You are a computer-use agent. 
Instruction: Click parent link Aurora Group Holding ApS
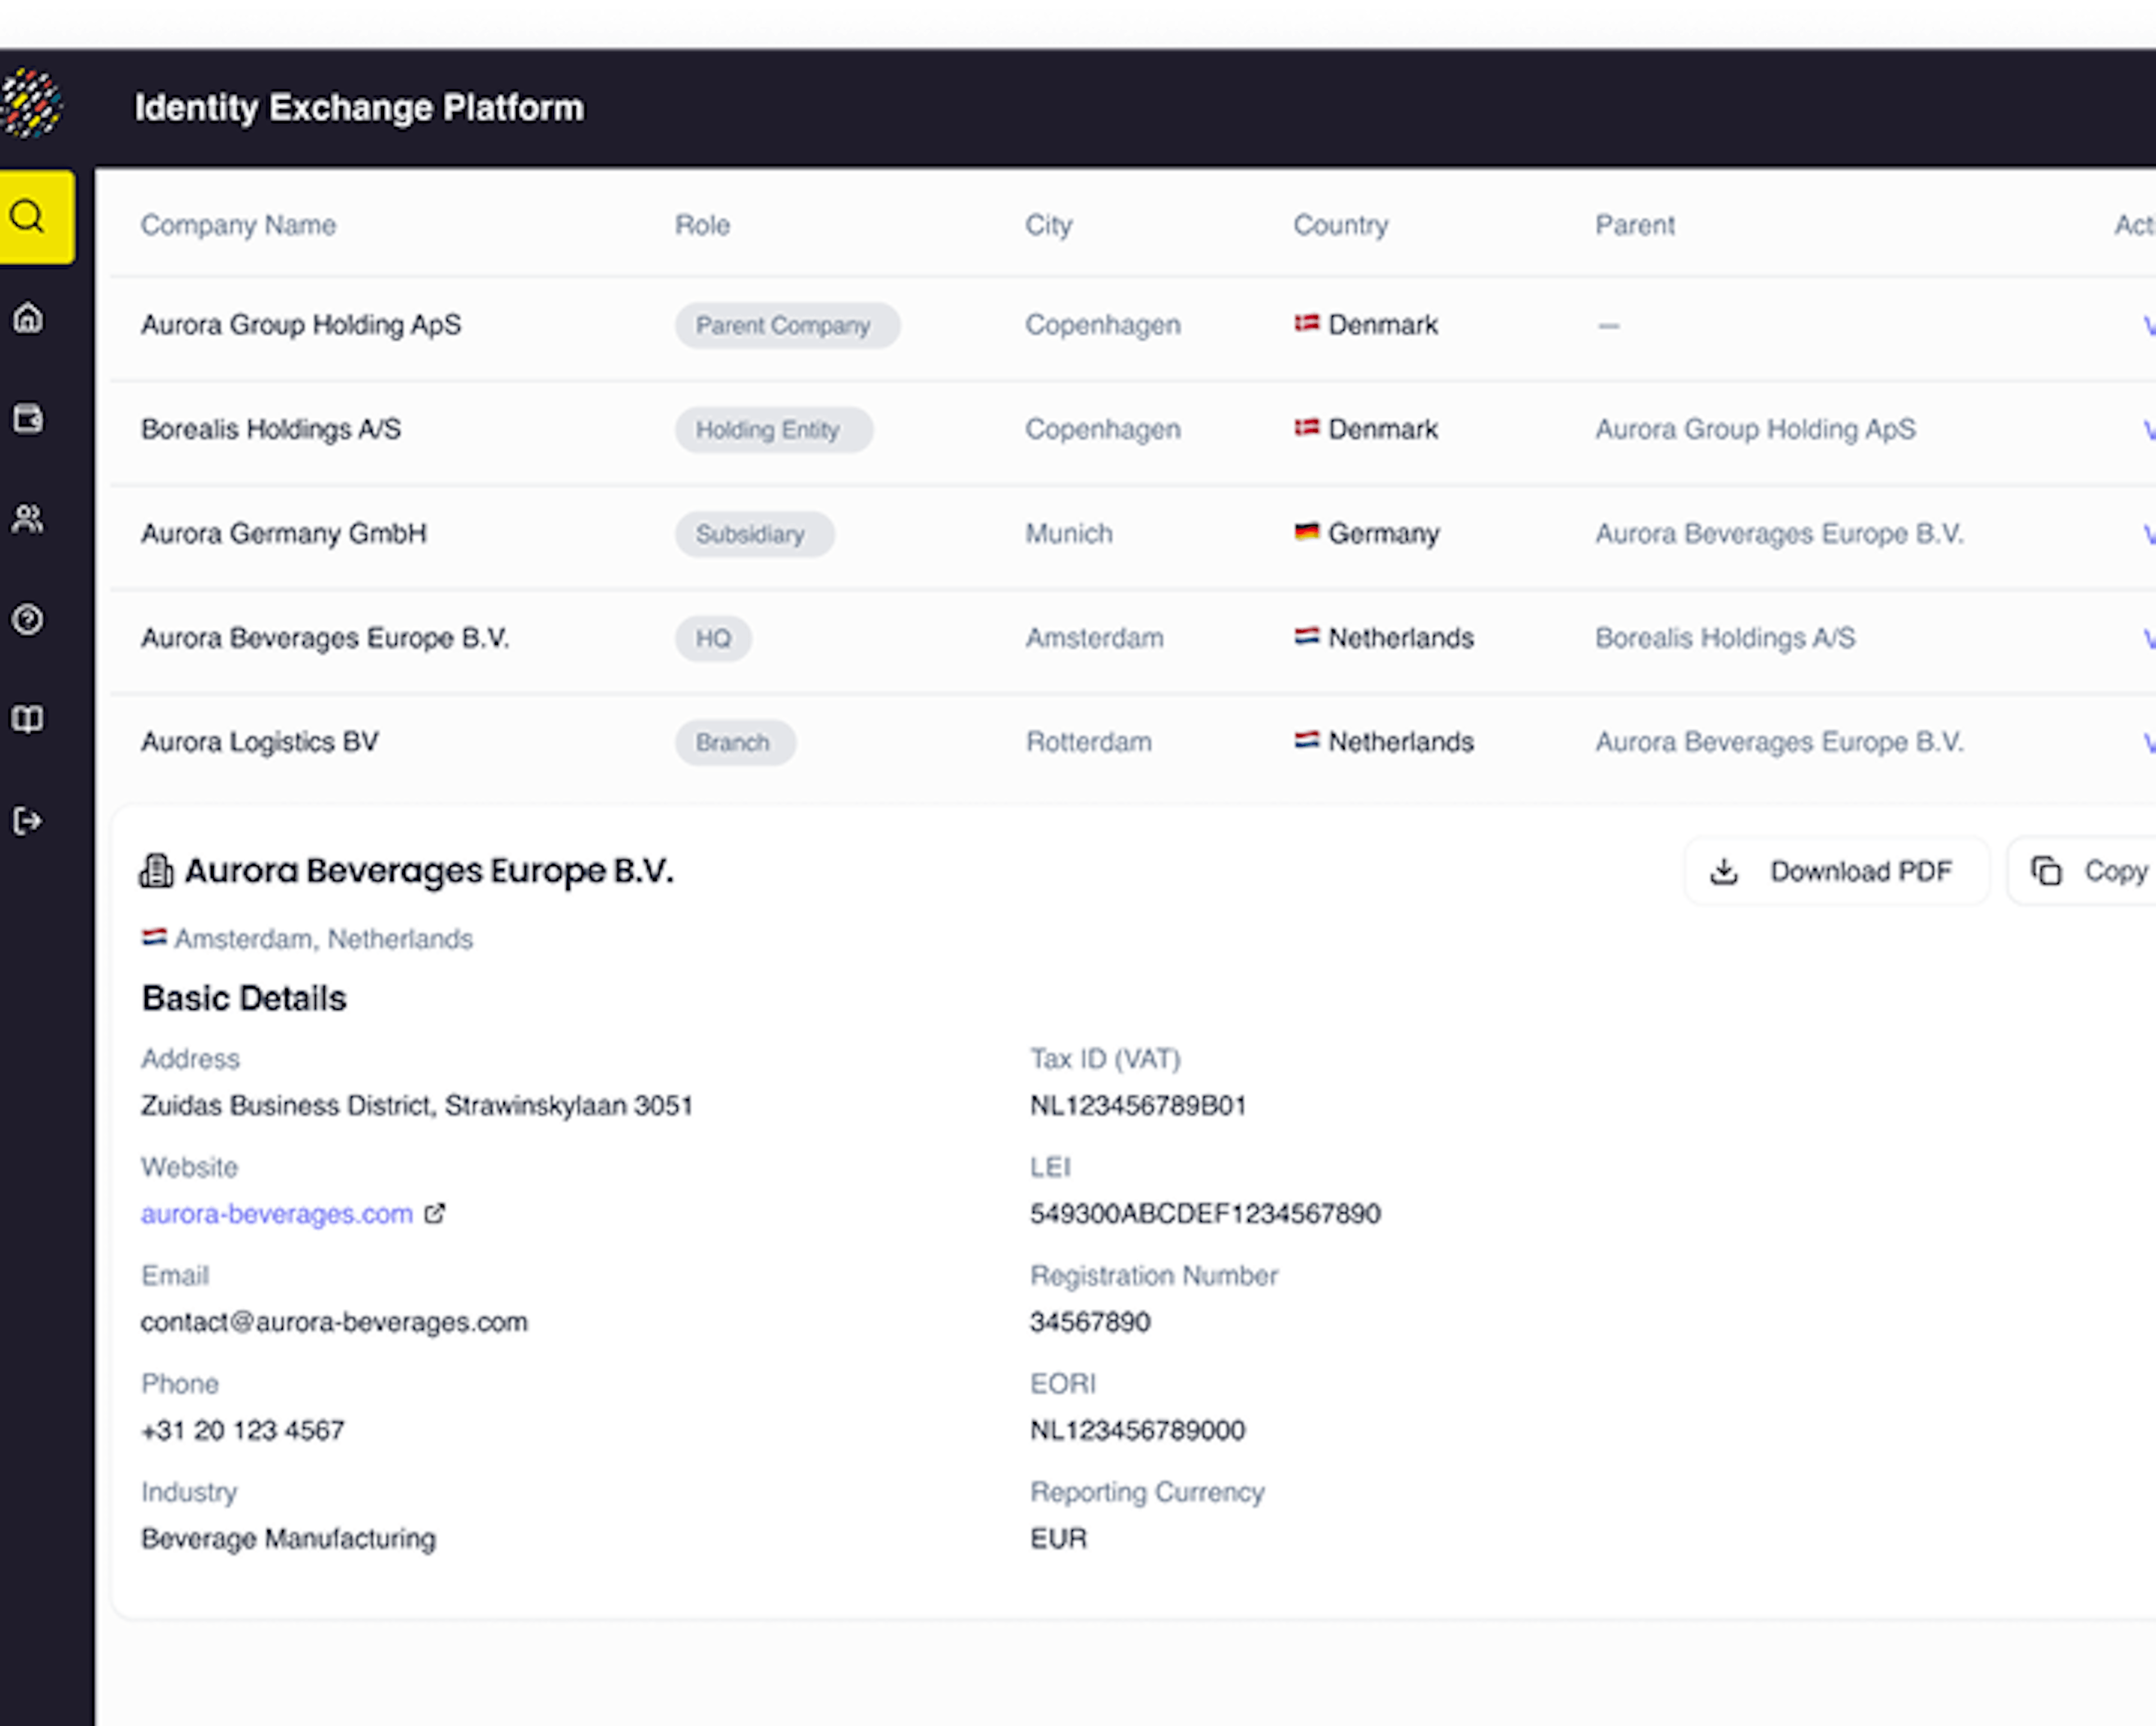click(x=1755, y=429)
